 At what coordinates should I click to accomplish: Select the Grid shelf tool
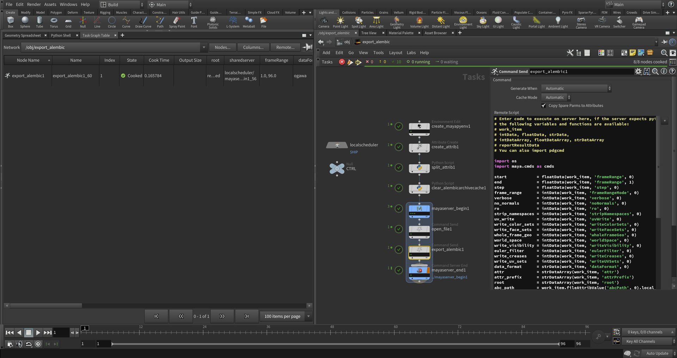coord(68,22)
